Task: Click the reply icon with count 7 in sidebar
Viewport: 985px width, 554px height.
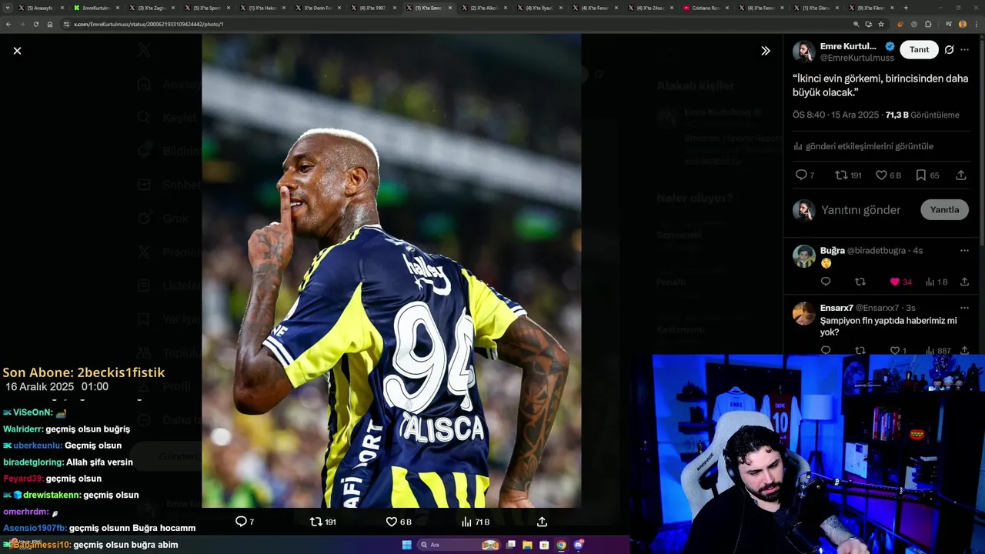Action: tap(801, 175)
